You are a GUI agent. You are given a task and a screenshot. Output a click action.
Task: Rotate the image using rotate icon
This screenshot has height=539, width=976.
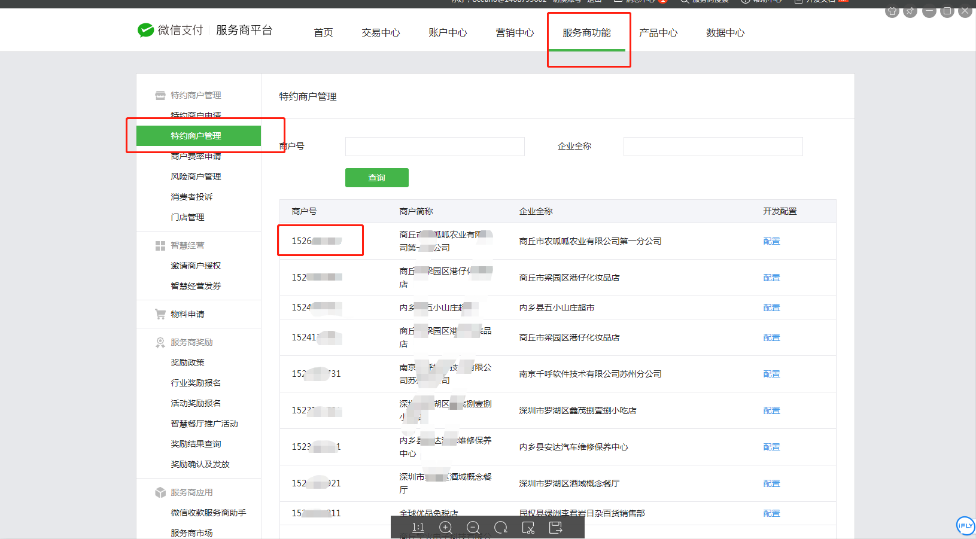tap(501, 527)
